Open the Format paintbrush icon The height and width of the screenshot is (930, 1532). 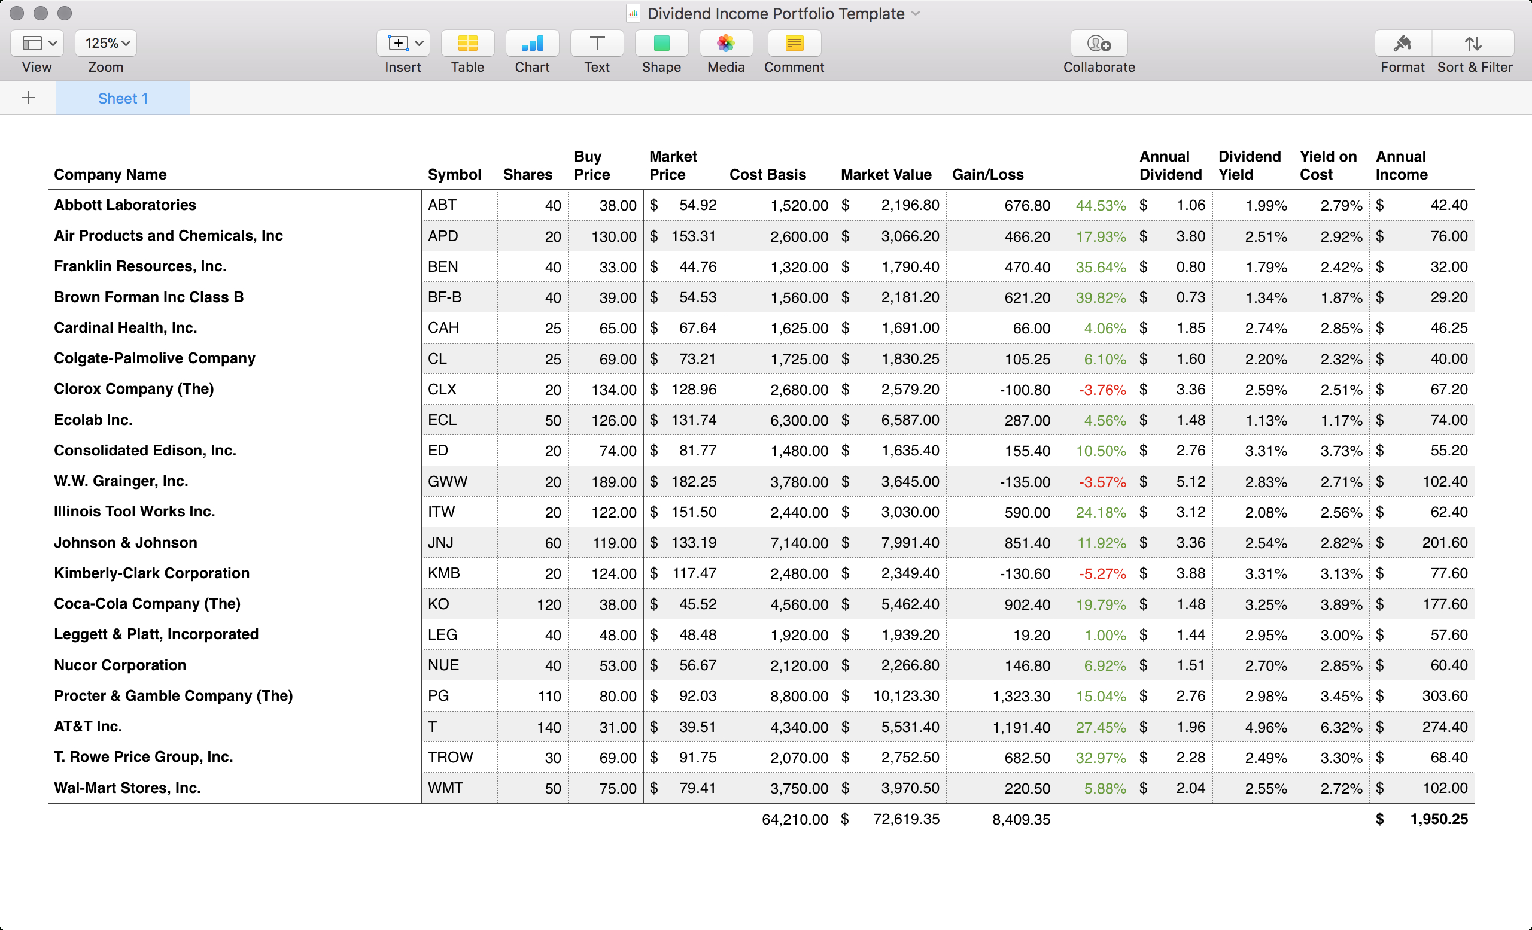[1402, 44]
